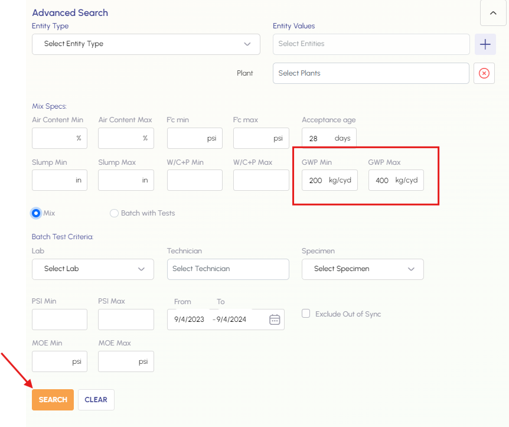Image resolution: width=509 pixels, height=427 pixels.
Task: Click the Acceptance age field showing 28 days
Action: [329, 138]
